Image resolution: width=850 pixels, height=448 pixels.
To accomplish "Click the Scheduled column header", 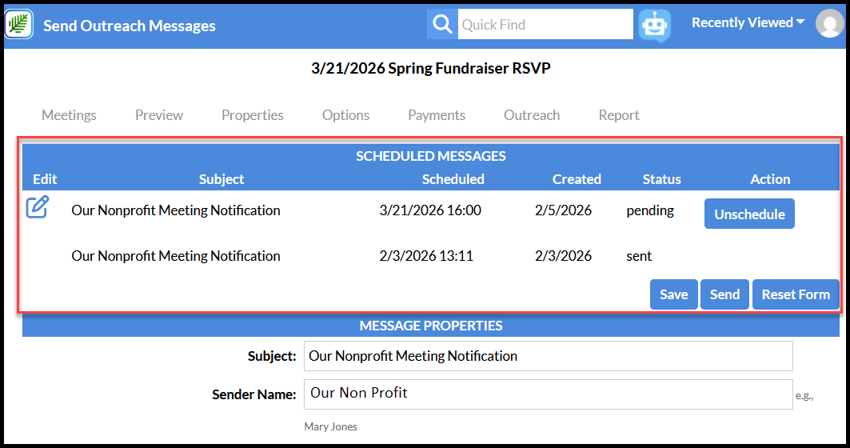I will tap(453, 179).
